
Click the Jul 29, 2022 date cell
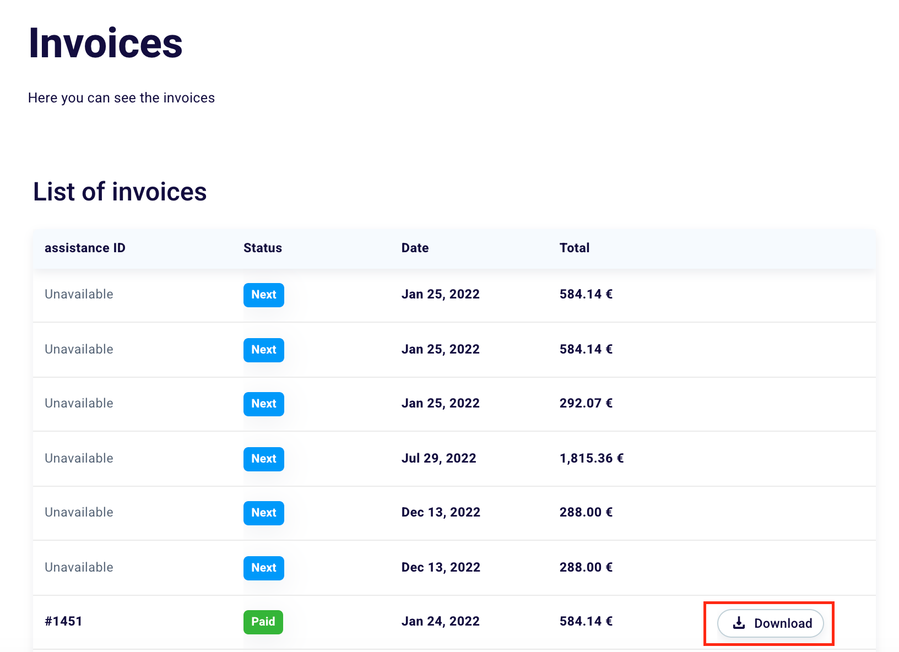click(x=438, y=458)
